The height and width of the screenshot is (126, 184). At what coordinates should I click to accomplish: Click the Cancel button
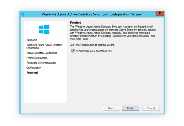(x=151, y=108)
